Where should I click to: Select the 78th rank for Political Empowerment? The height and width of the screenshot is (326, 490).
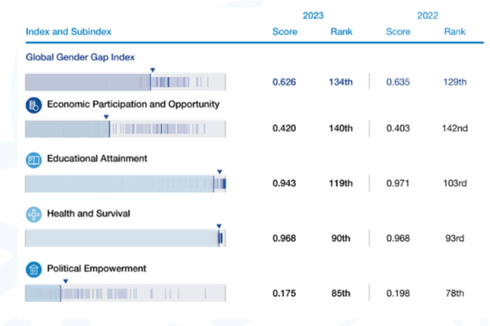(x=455, y=293)
